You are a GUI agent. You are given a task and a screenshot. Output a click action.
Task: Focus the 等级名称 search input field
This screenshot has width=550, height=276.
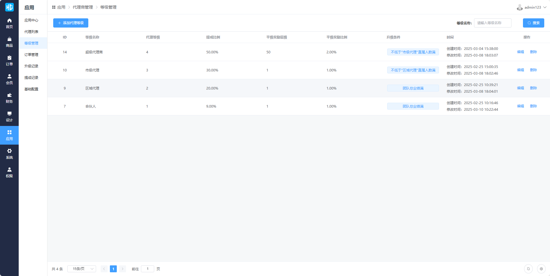[x=492, y=23]
